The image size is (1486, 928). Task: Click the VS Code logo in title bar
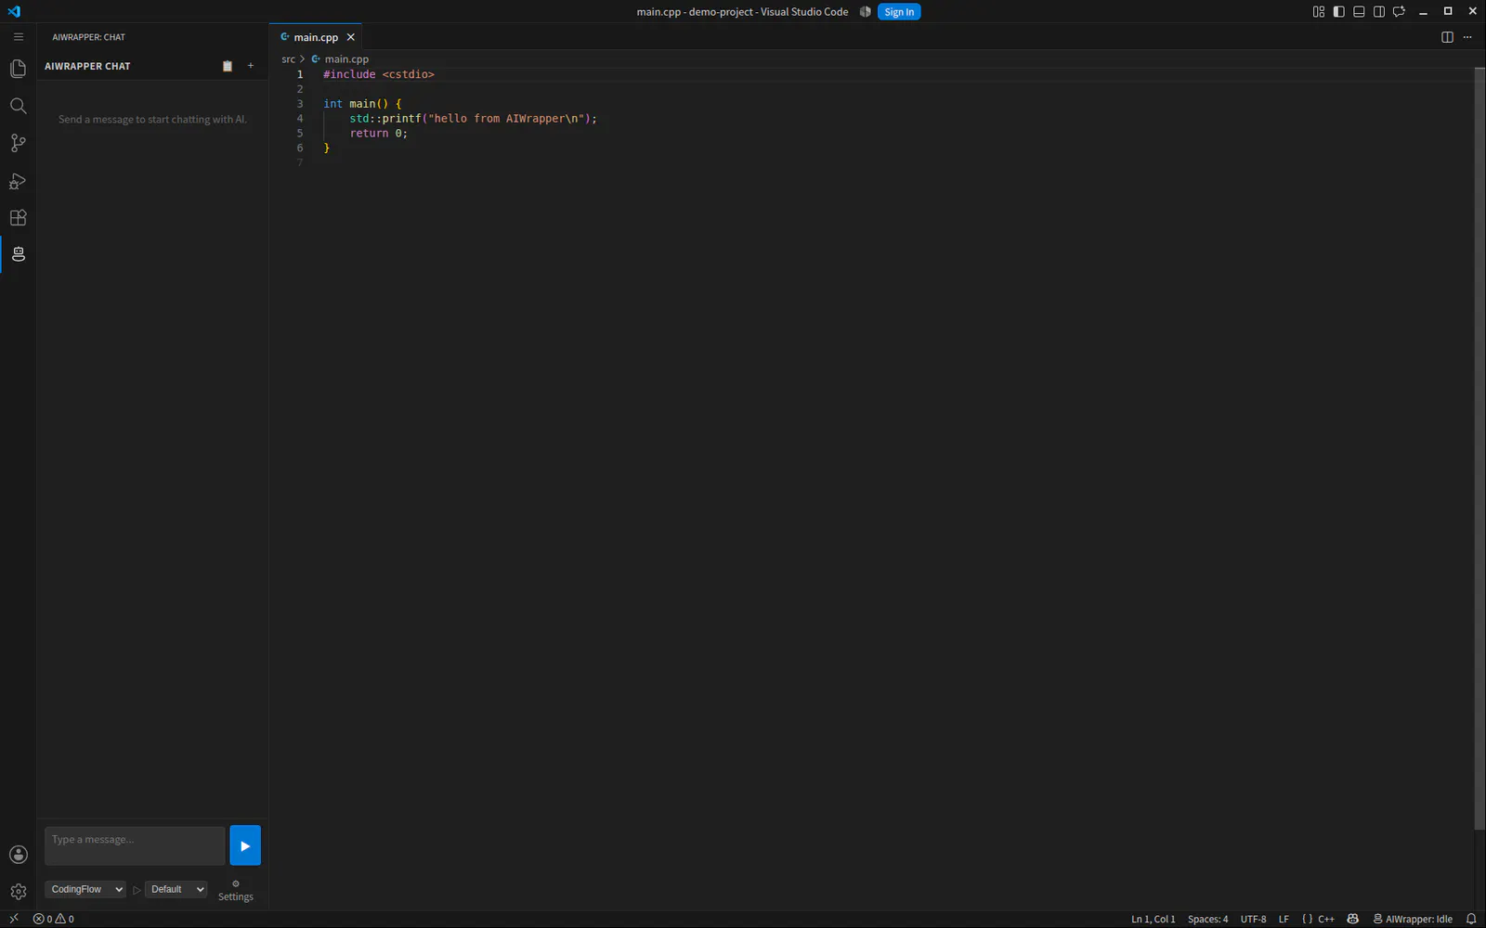[14, 12]
